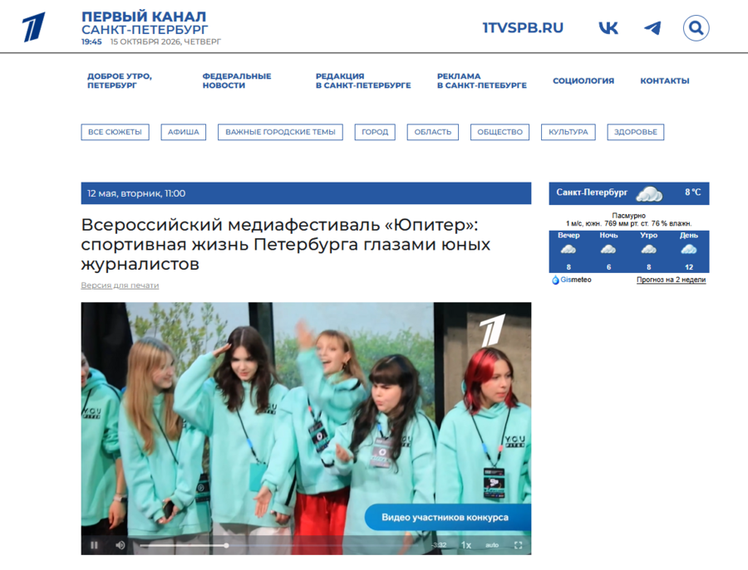Open the VK social network icon

point(608,28)
